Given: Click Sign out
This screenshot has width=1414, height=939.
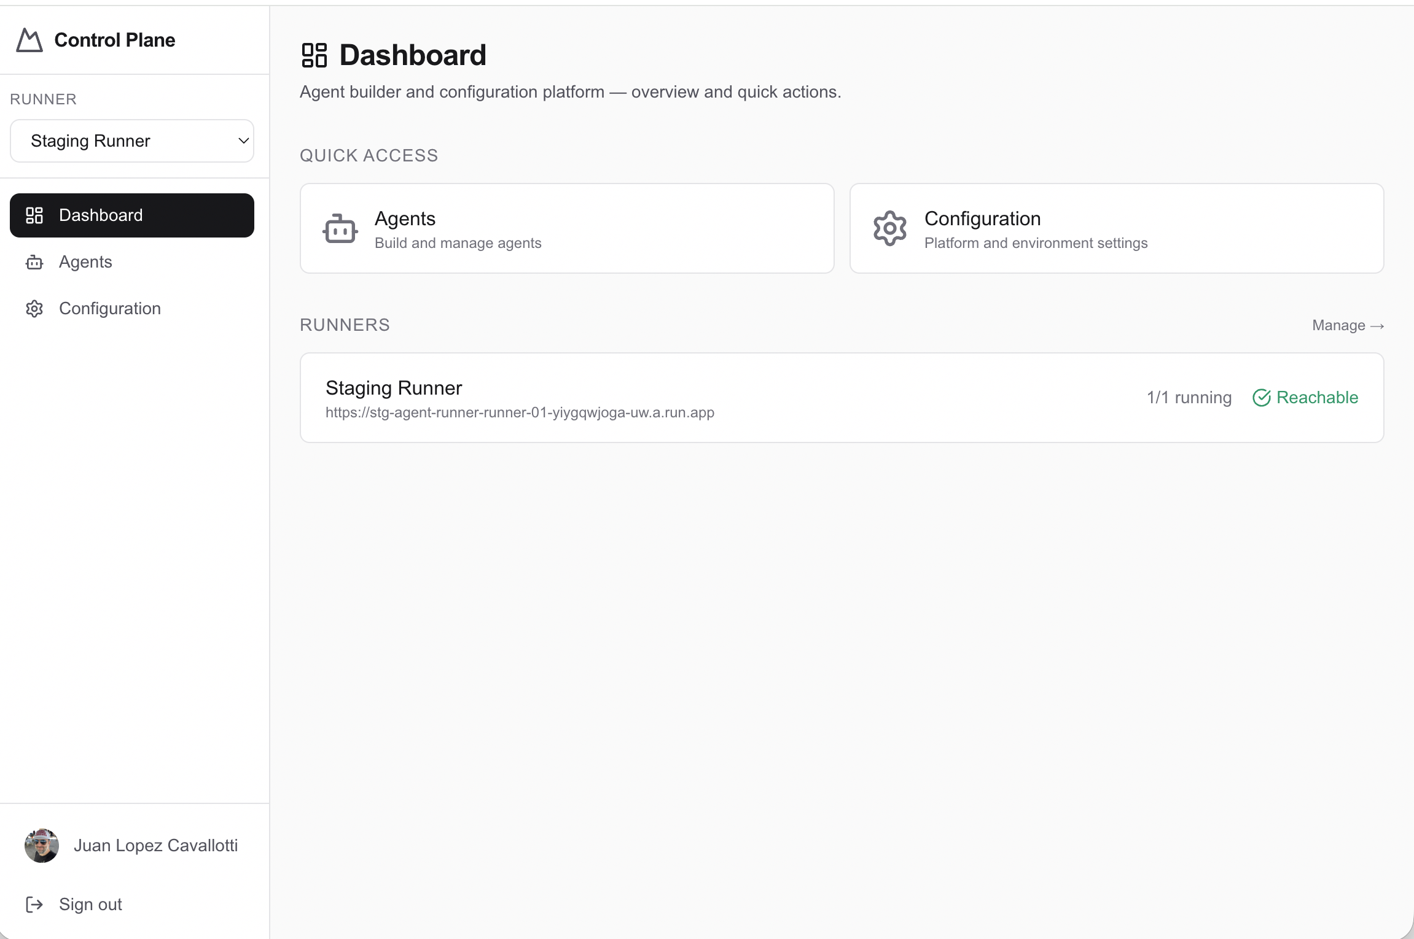Looking at the screenshot, I should (90, 904).
